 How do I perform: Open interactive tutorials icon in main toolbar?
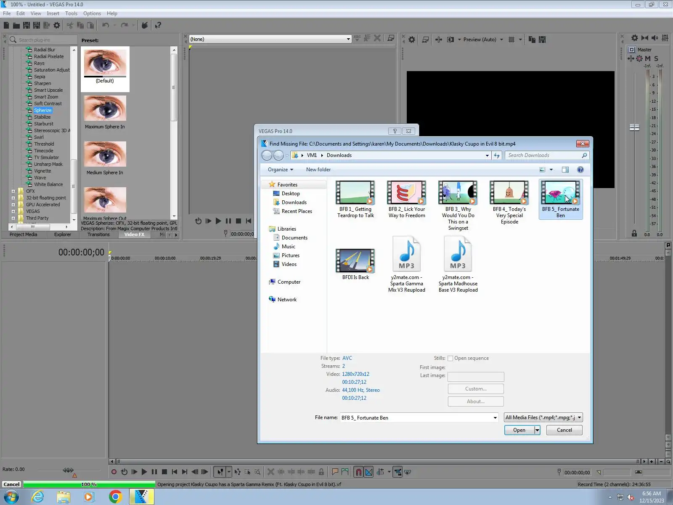pyautogui.click(x=144, y=25)
